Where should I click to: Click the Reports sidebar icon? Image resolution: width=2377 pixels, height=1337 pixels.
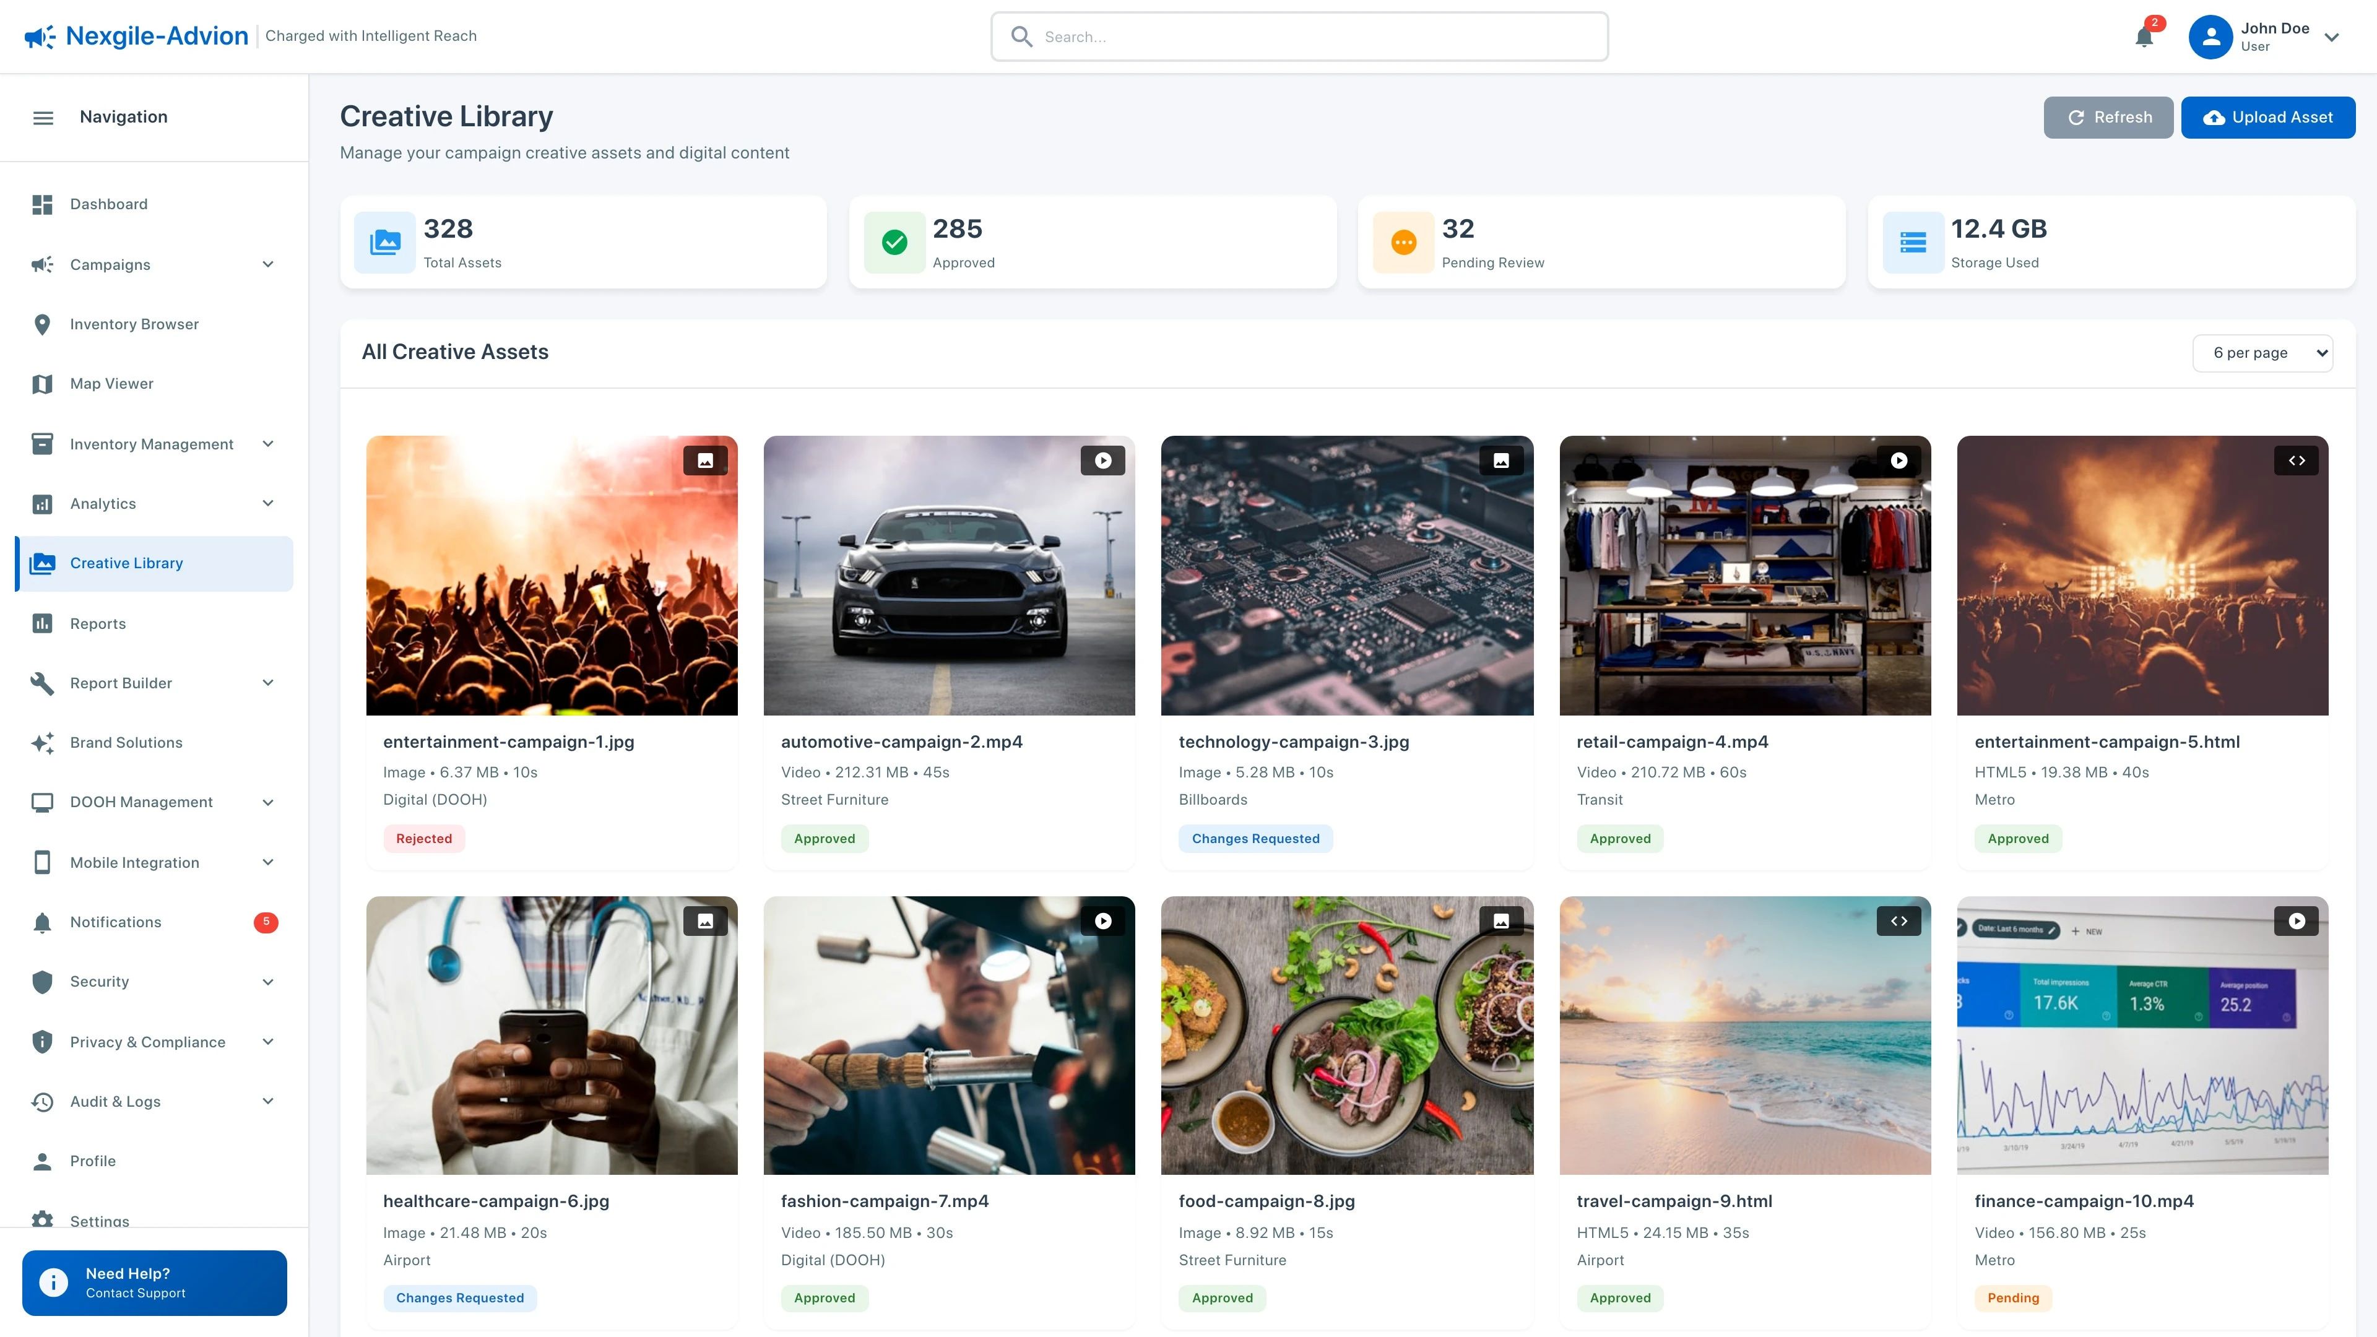pos(43,623)
